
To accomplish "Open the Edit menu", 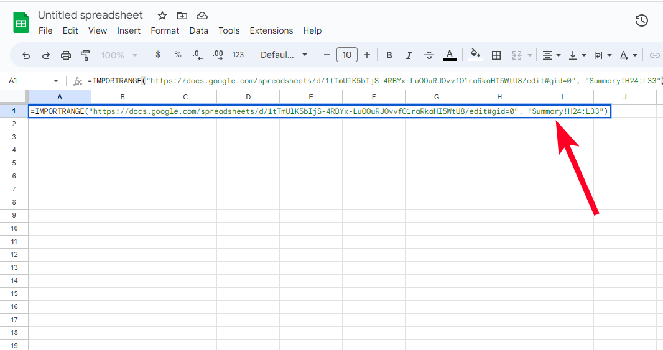I will click(x=70, y=30).
